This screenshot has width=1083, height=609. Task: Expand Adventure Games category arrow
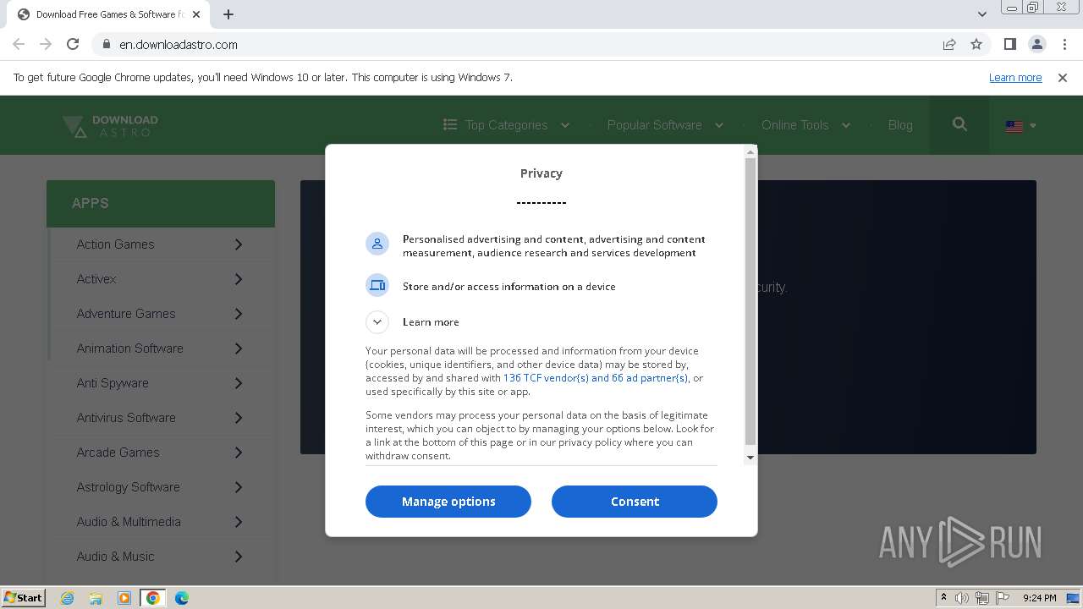(x=238, y=314)
